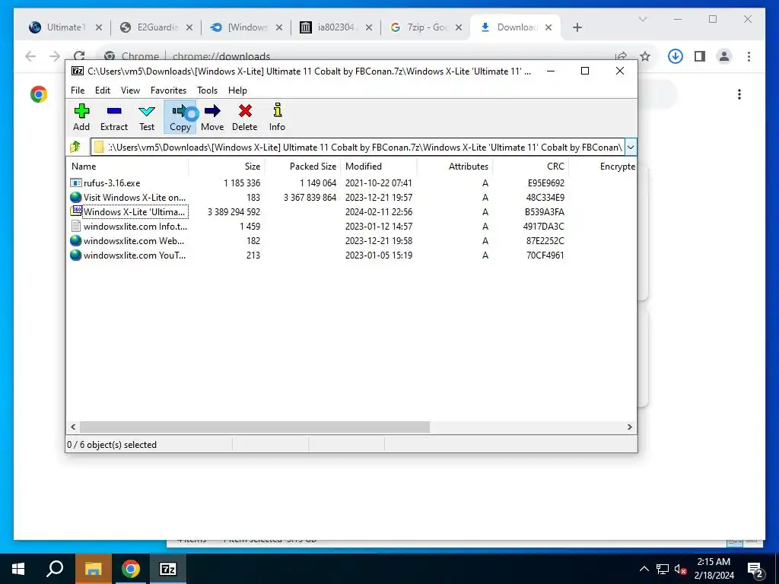
Task: Click the scroll left arrow
Action: (74, 427)
